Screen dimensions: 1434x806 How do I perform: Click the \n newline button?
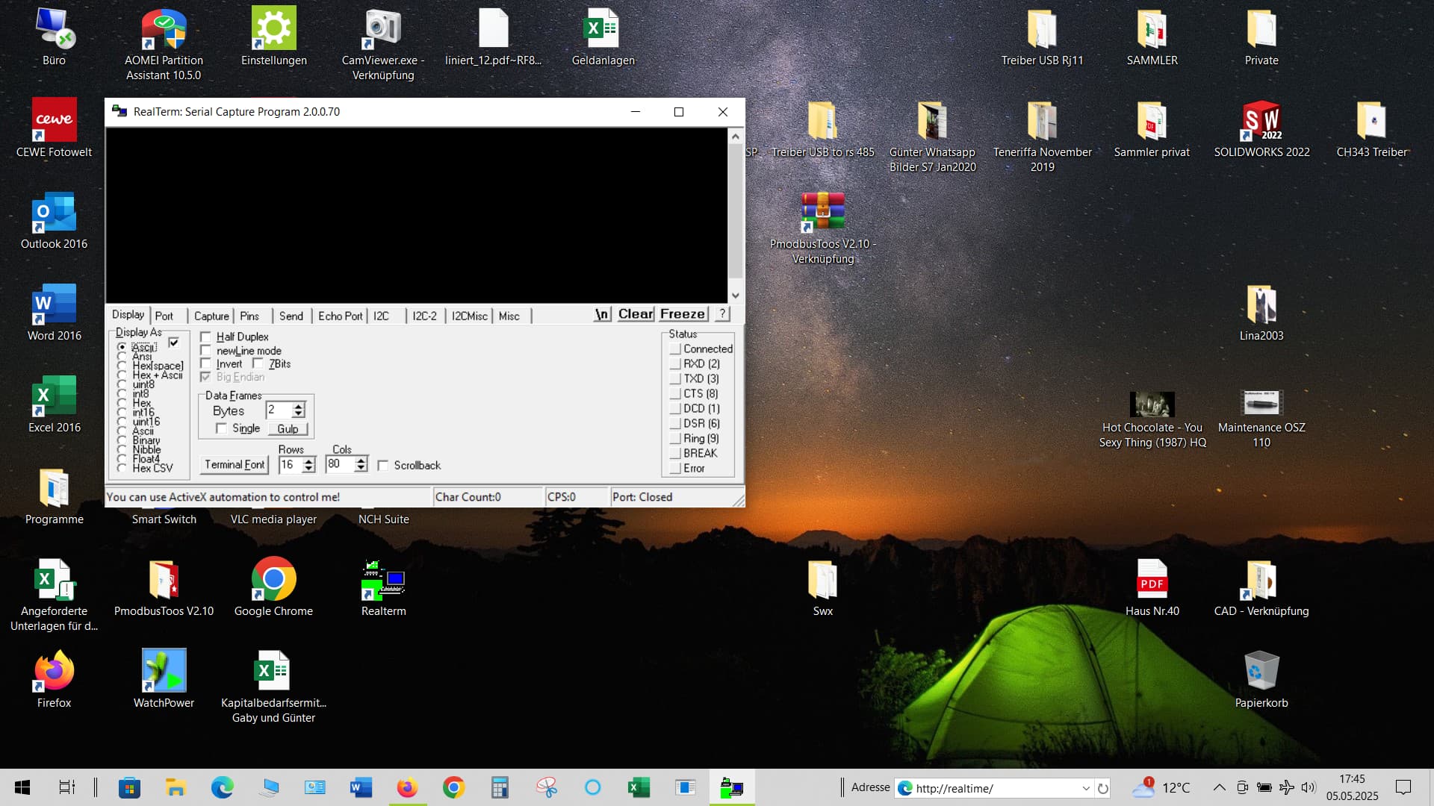click(602, 314)
